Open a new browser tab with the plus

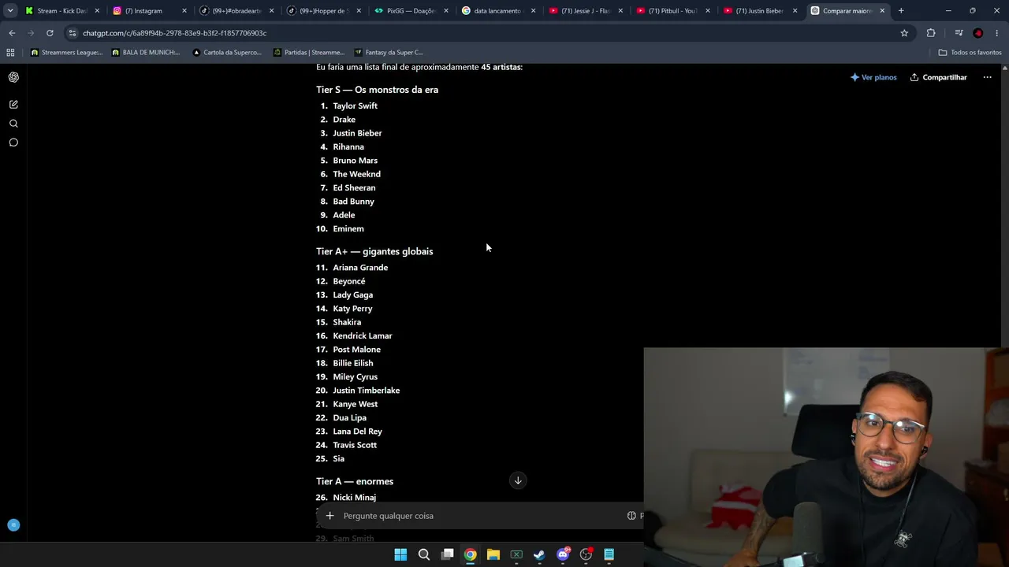pyautogui.click(x=901, y=11)
